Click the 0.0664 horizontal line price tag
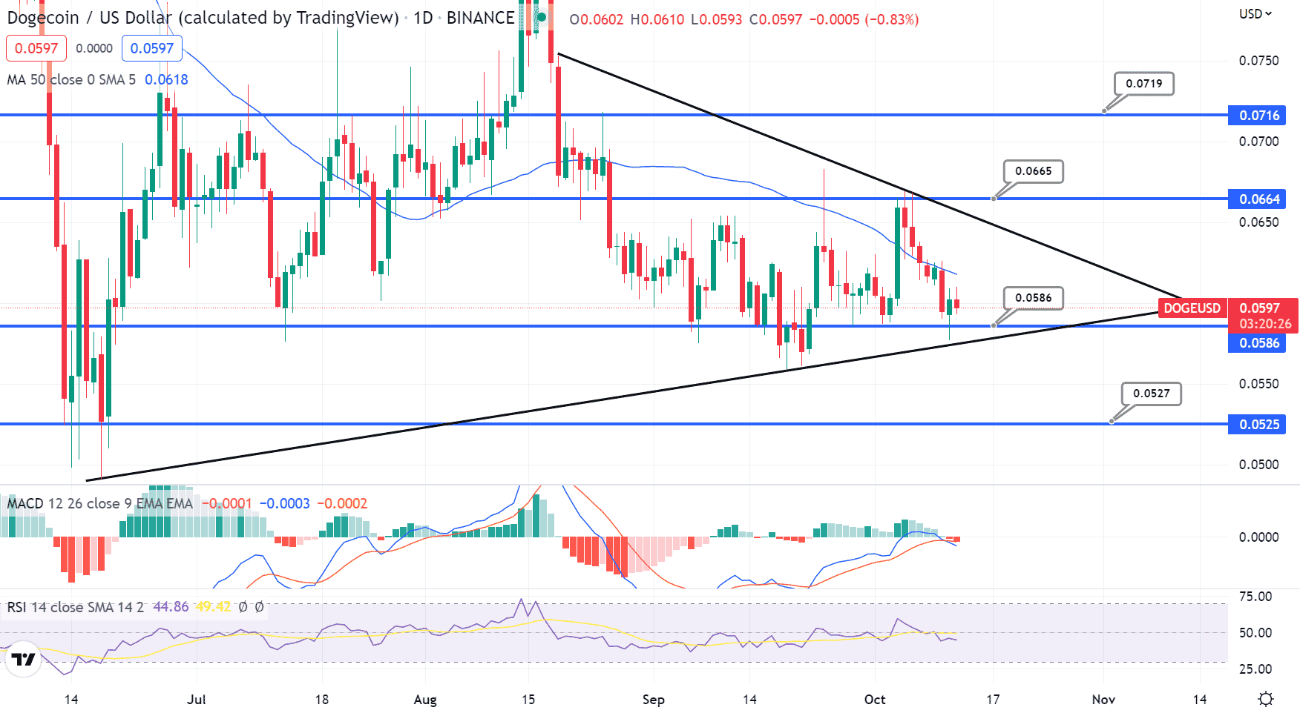 pos(1257,199)
